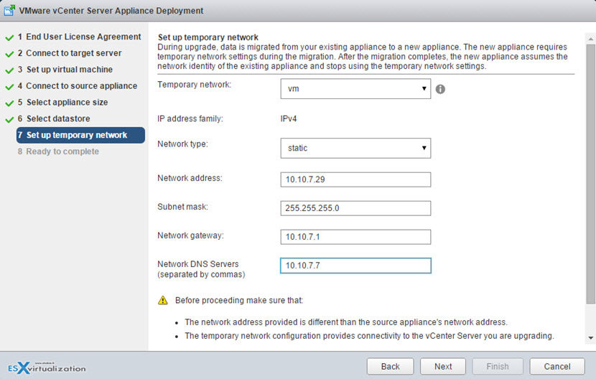Click the Network DNS Servers field
This screenshot has width=596, height=379.
point(355,266)
